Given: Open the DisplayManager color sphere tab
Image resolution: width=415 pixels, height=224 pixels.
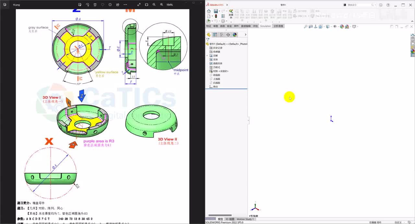Looking at the screenshot, I should pyautogui.click(x=235, y=35).
